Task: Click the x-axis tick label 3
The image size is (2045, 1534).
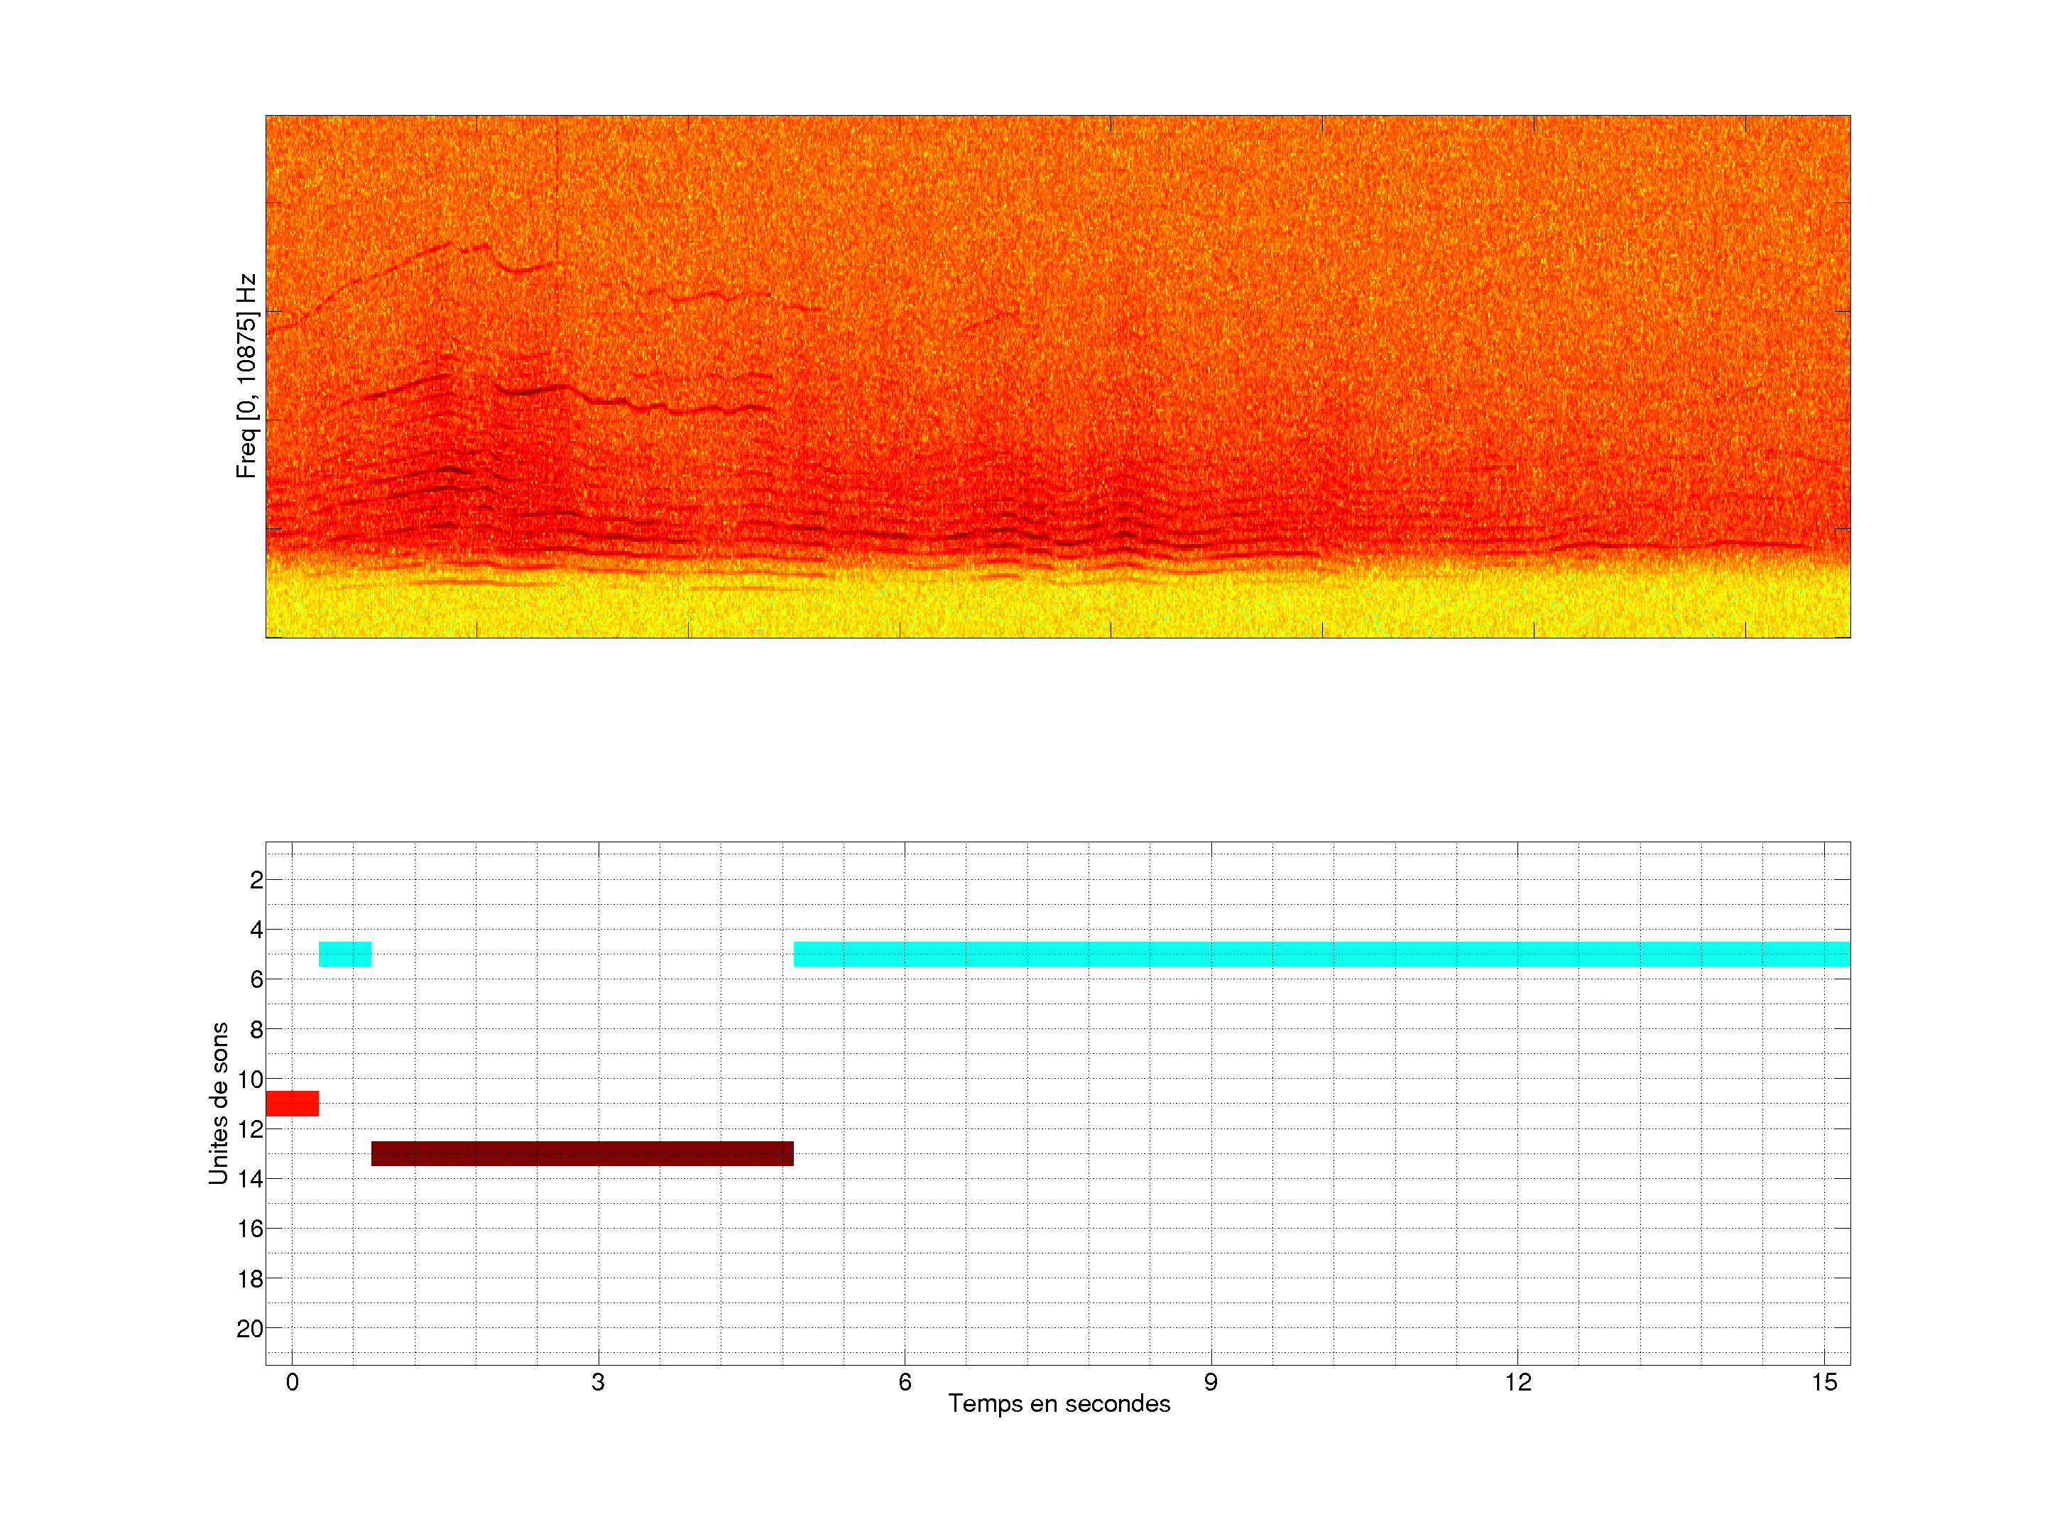Action: pos(598,1382)
